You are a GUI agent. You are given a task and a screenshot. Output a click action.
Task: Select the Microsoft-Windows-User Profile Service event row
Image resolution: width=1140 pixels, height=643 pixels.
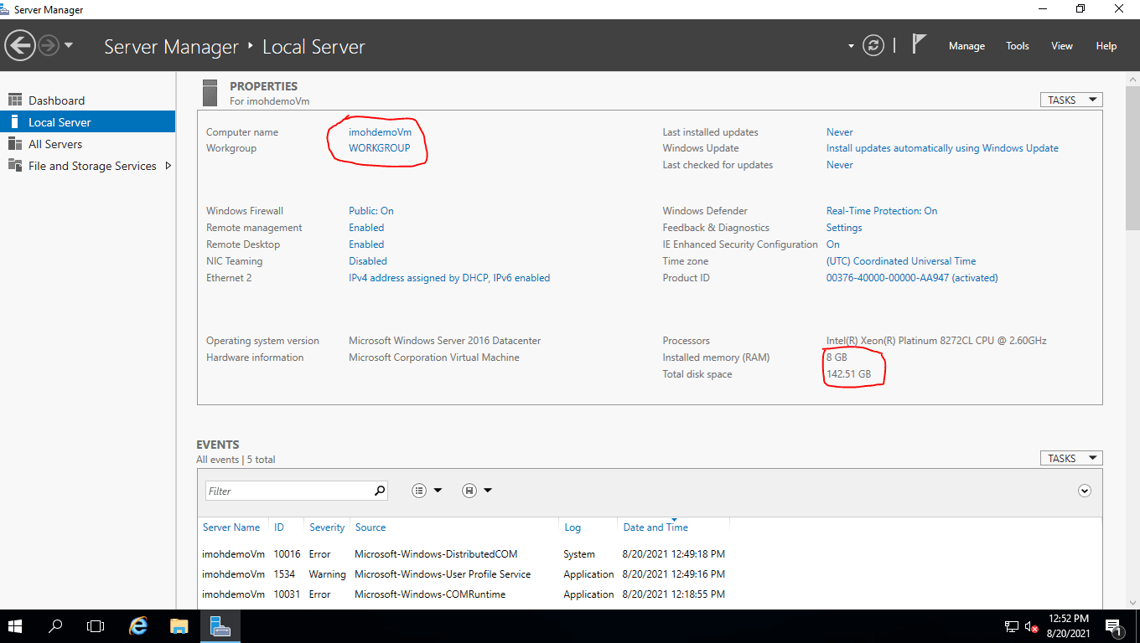click(649, 574)
